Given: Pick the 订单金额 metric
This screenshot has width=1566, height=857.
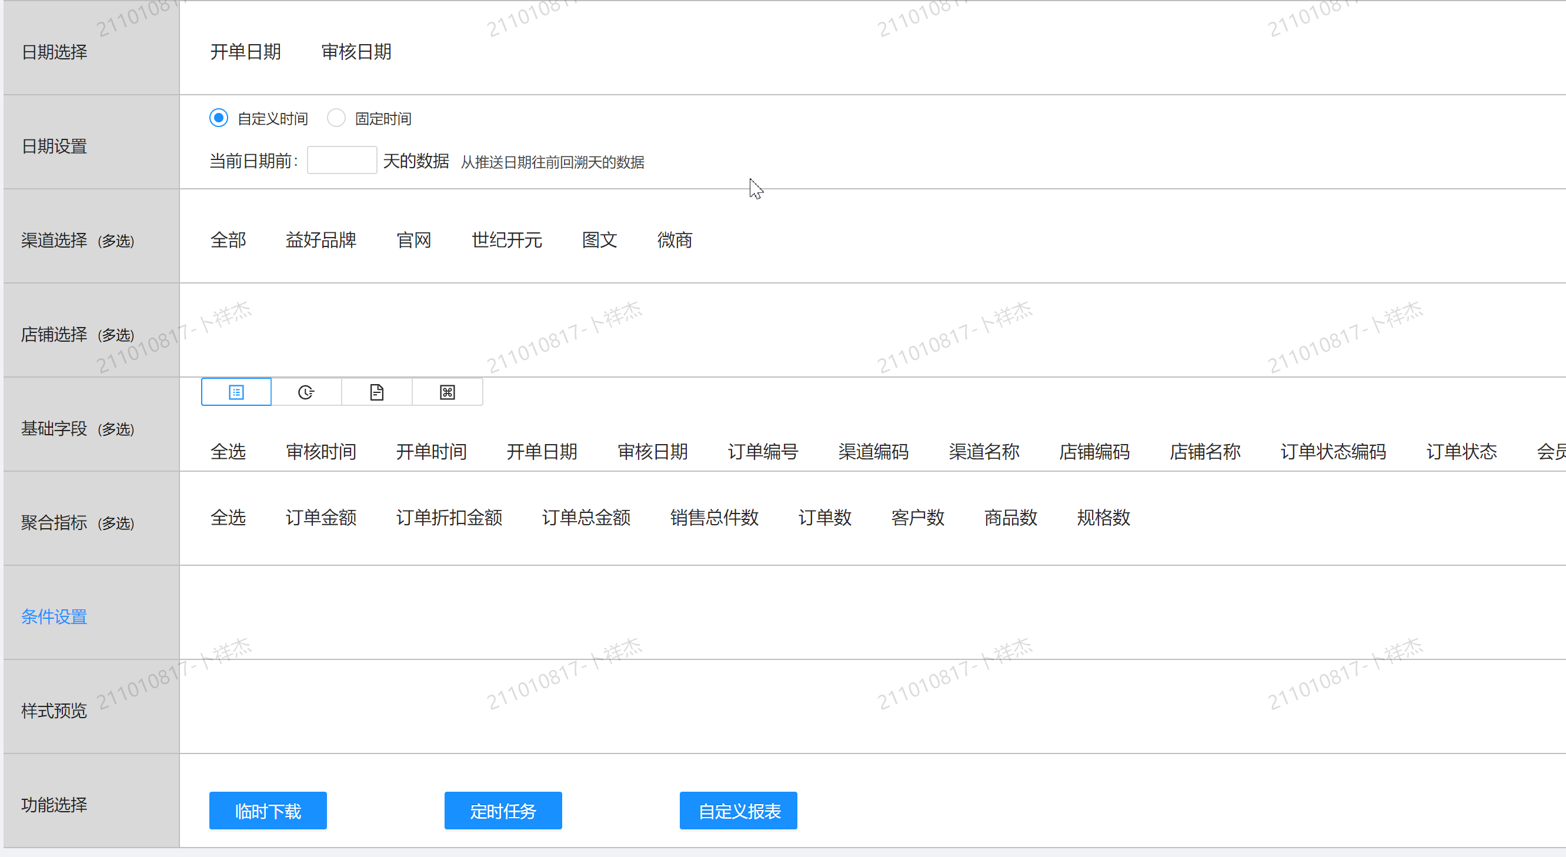Looking at the screenshot, I should (x=321, y=518).
